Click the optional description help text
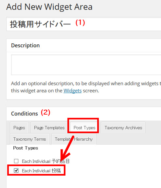The height and width of the screenshot is (188, 161). pos(86,87)
